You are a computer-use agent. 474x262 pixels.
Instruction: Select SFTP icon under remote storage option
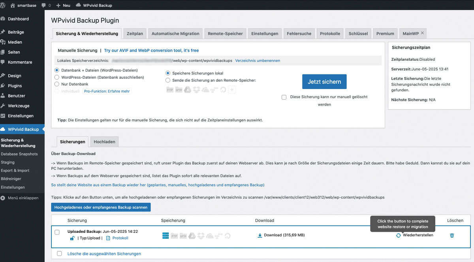click(179, 90)
